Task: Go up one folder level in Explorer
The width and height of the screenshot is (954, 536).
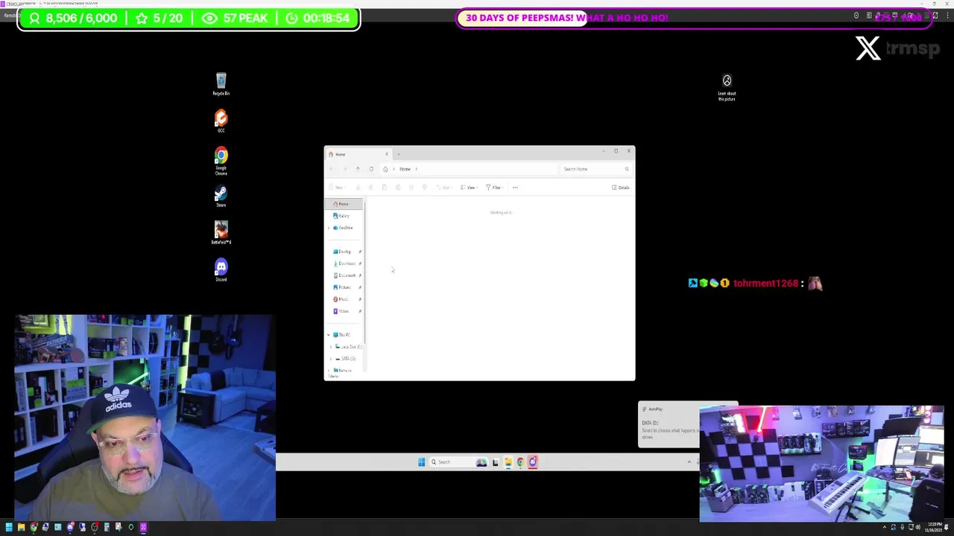Action: [358, 169]
